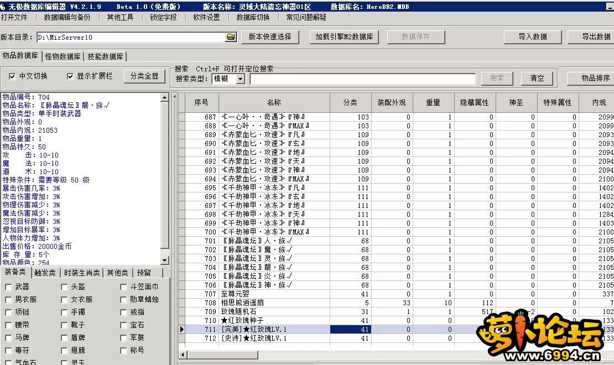Click the 分类全显 button
614x365 pixels.
click(x=144, y=76)
